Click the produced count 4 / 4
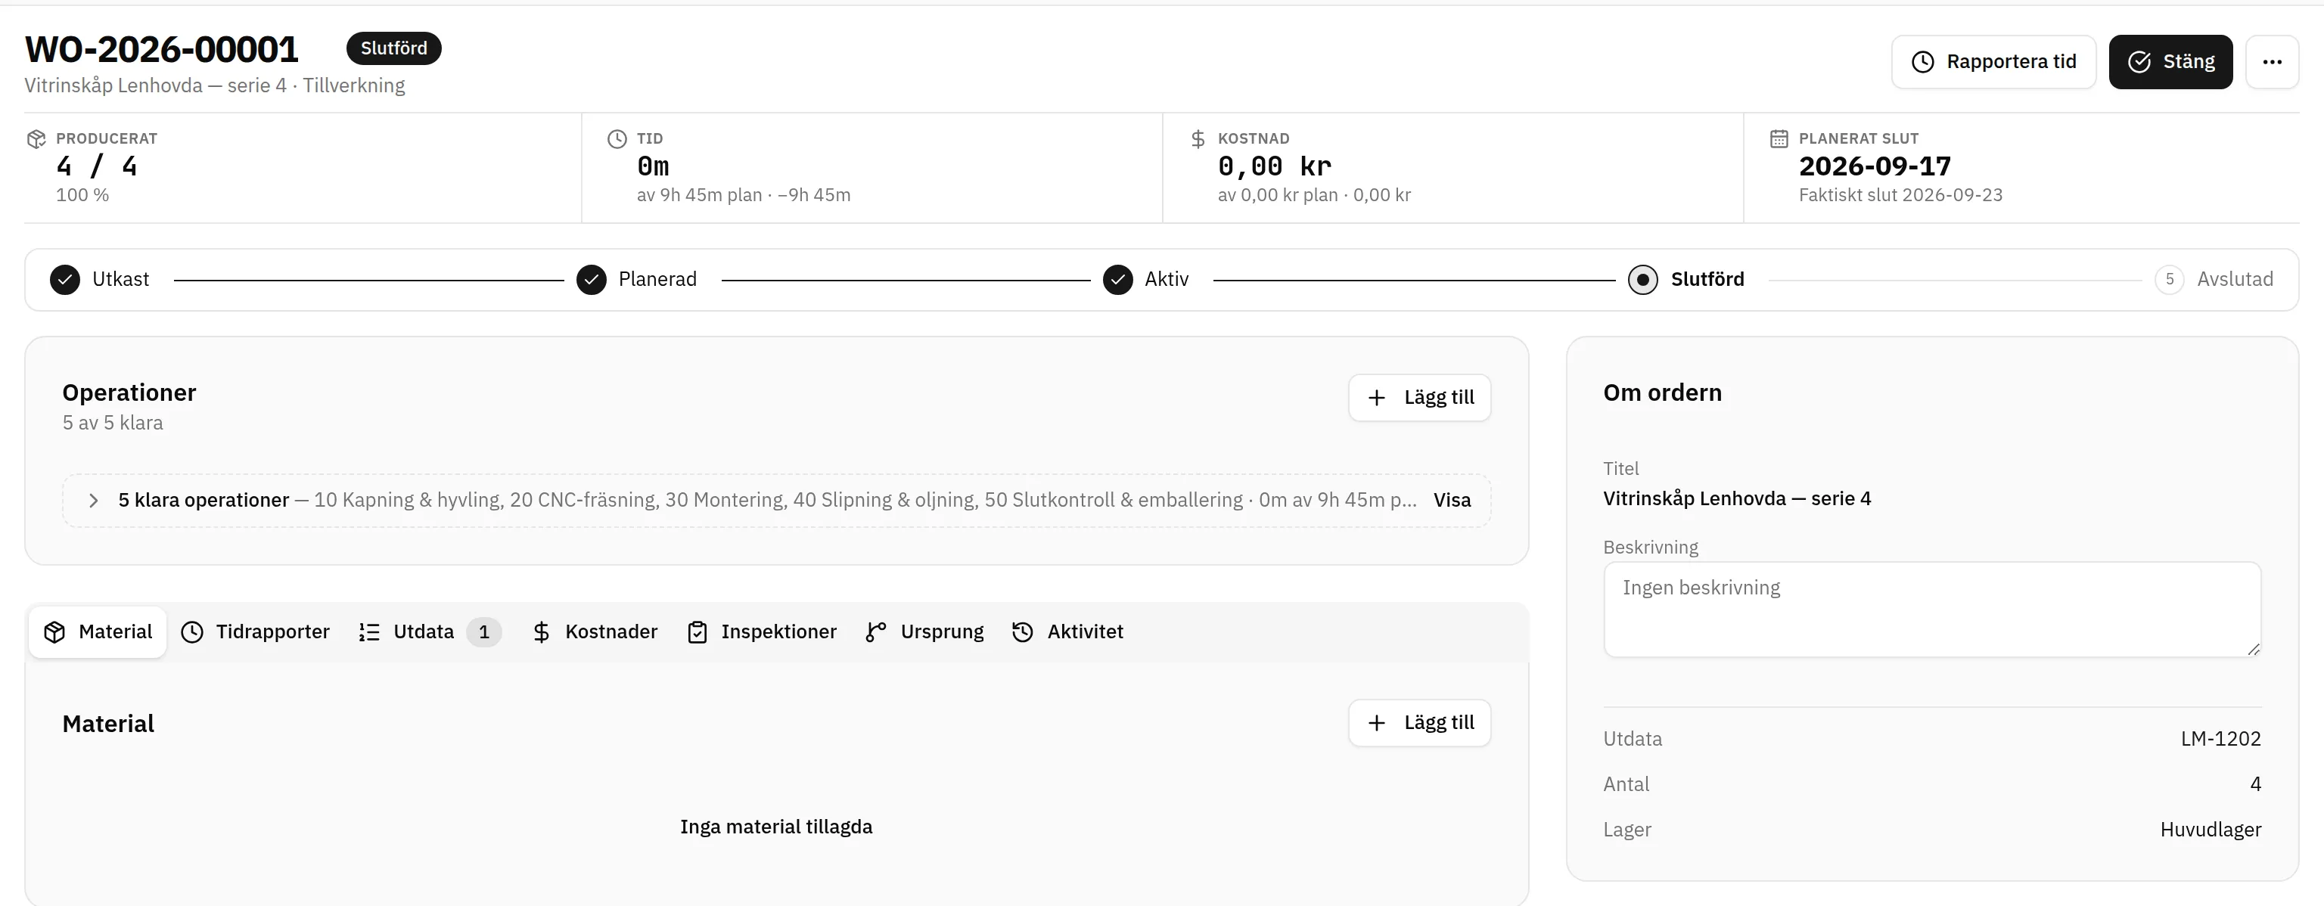The height and width of the screenshot is (906, 2324). click(x=97, y=167)
